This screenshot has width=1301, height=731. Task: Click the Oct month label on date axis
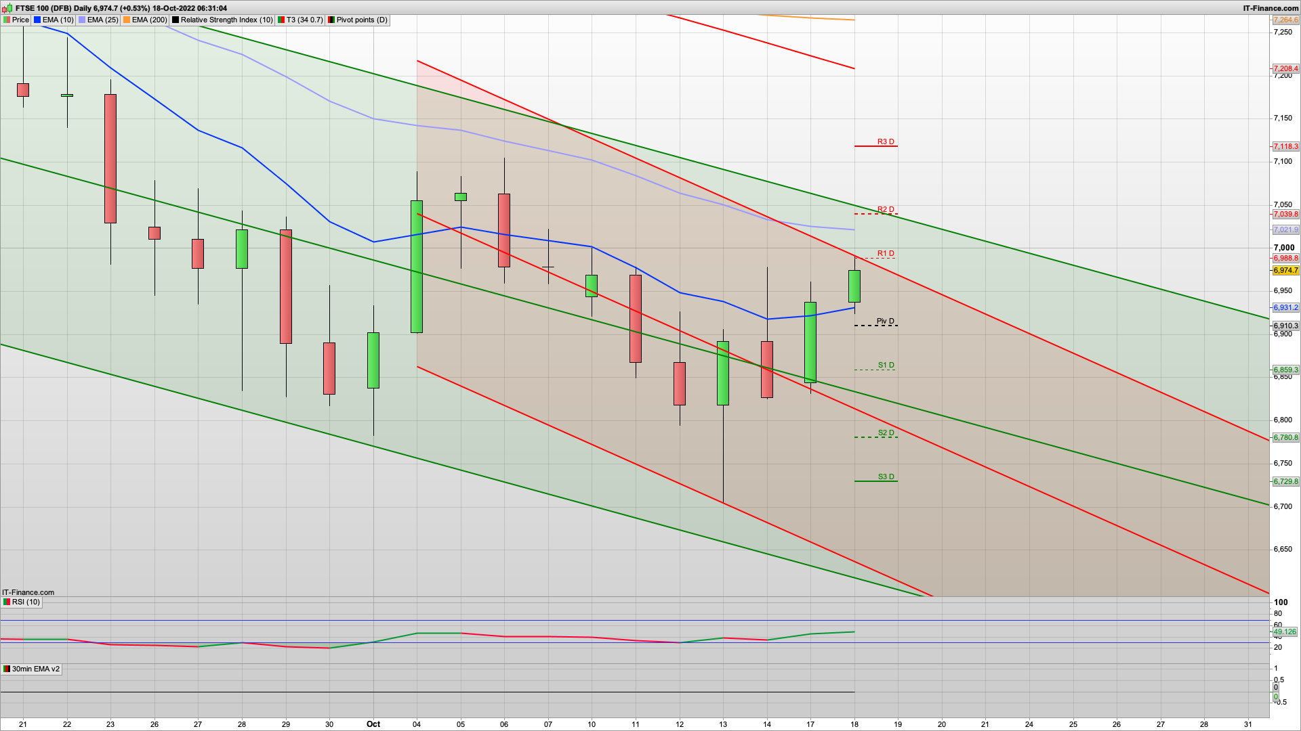[373, 724]
